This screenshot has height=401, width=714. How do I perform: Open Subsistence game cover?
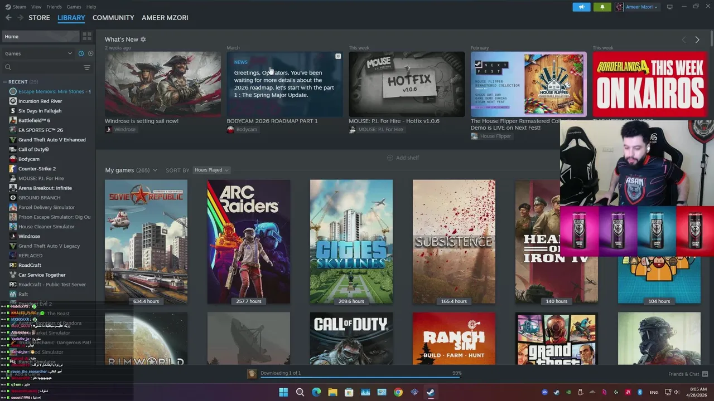tap(454, 242)
